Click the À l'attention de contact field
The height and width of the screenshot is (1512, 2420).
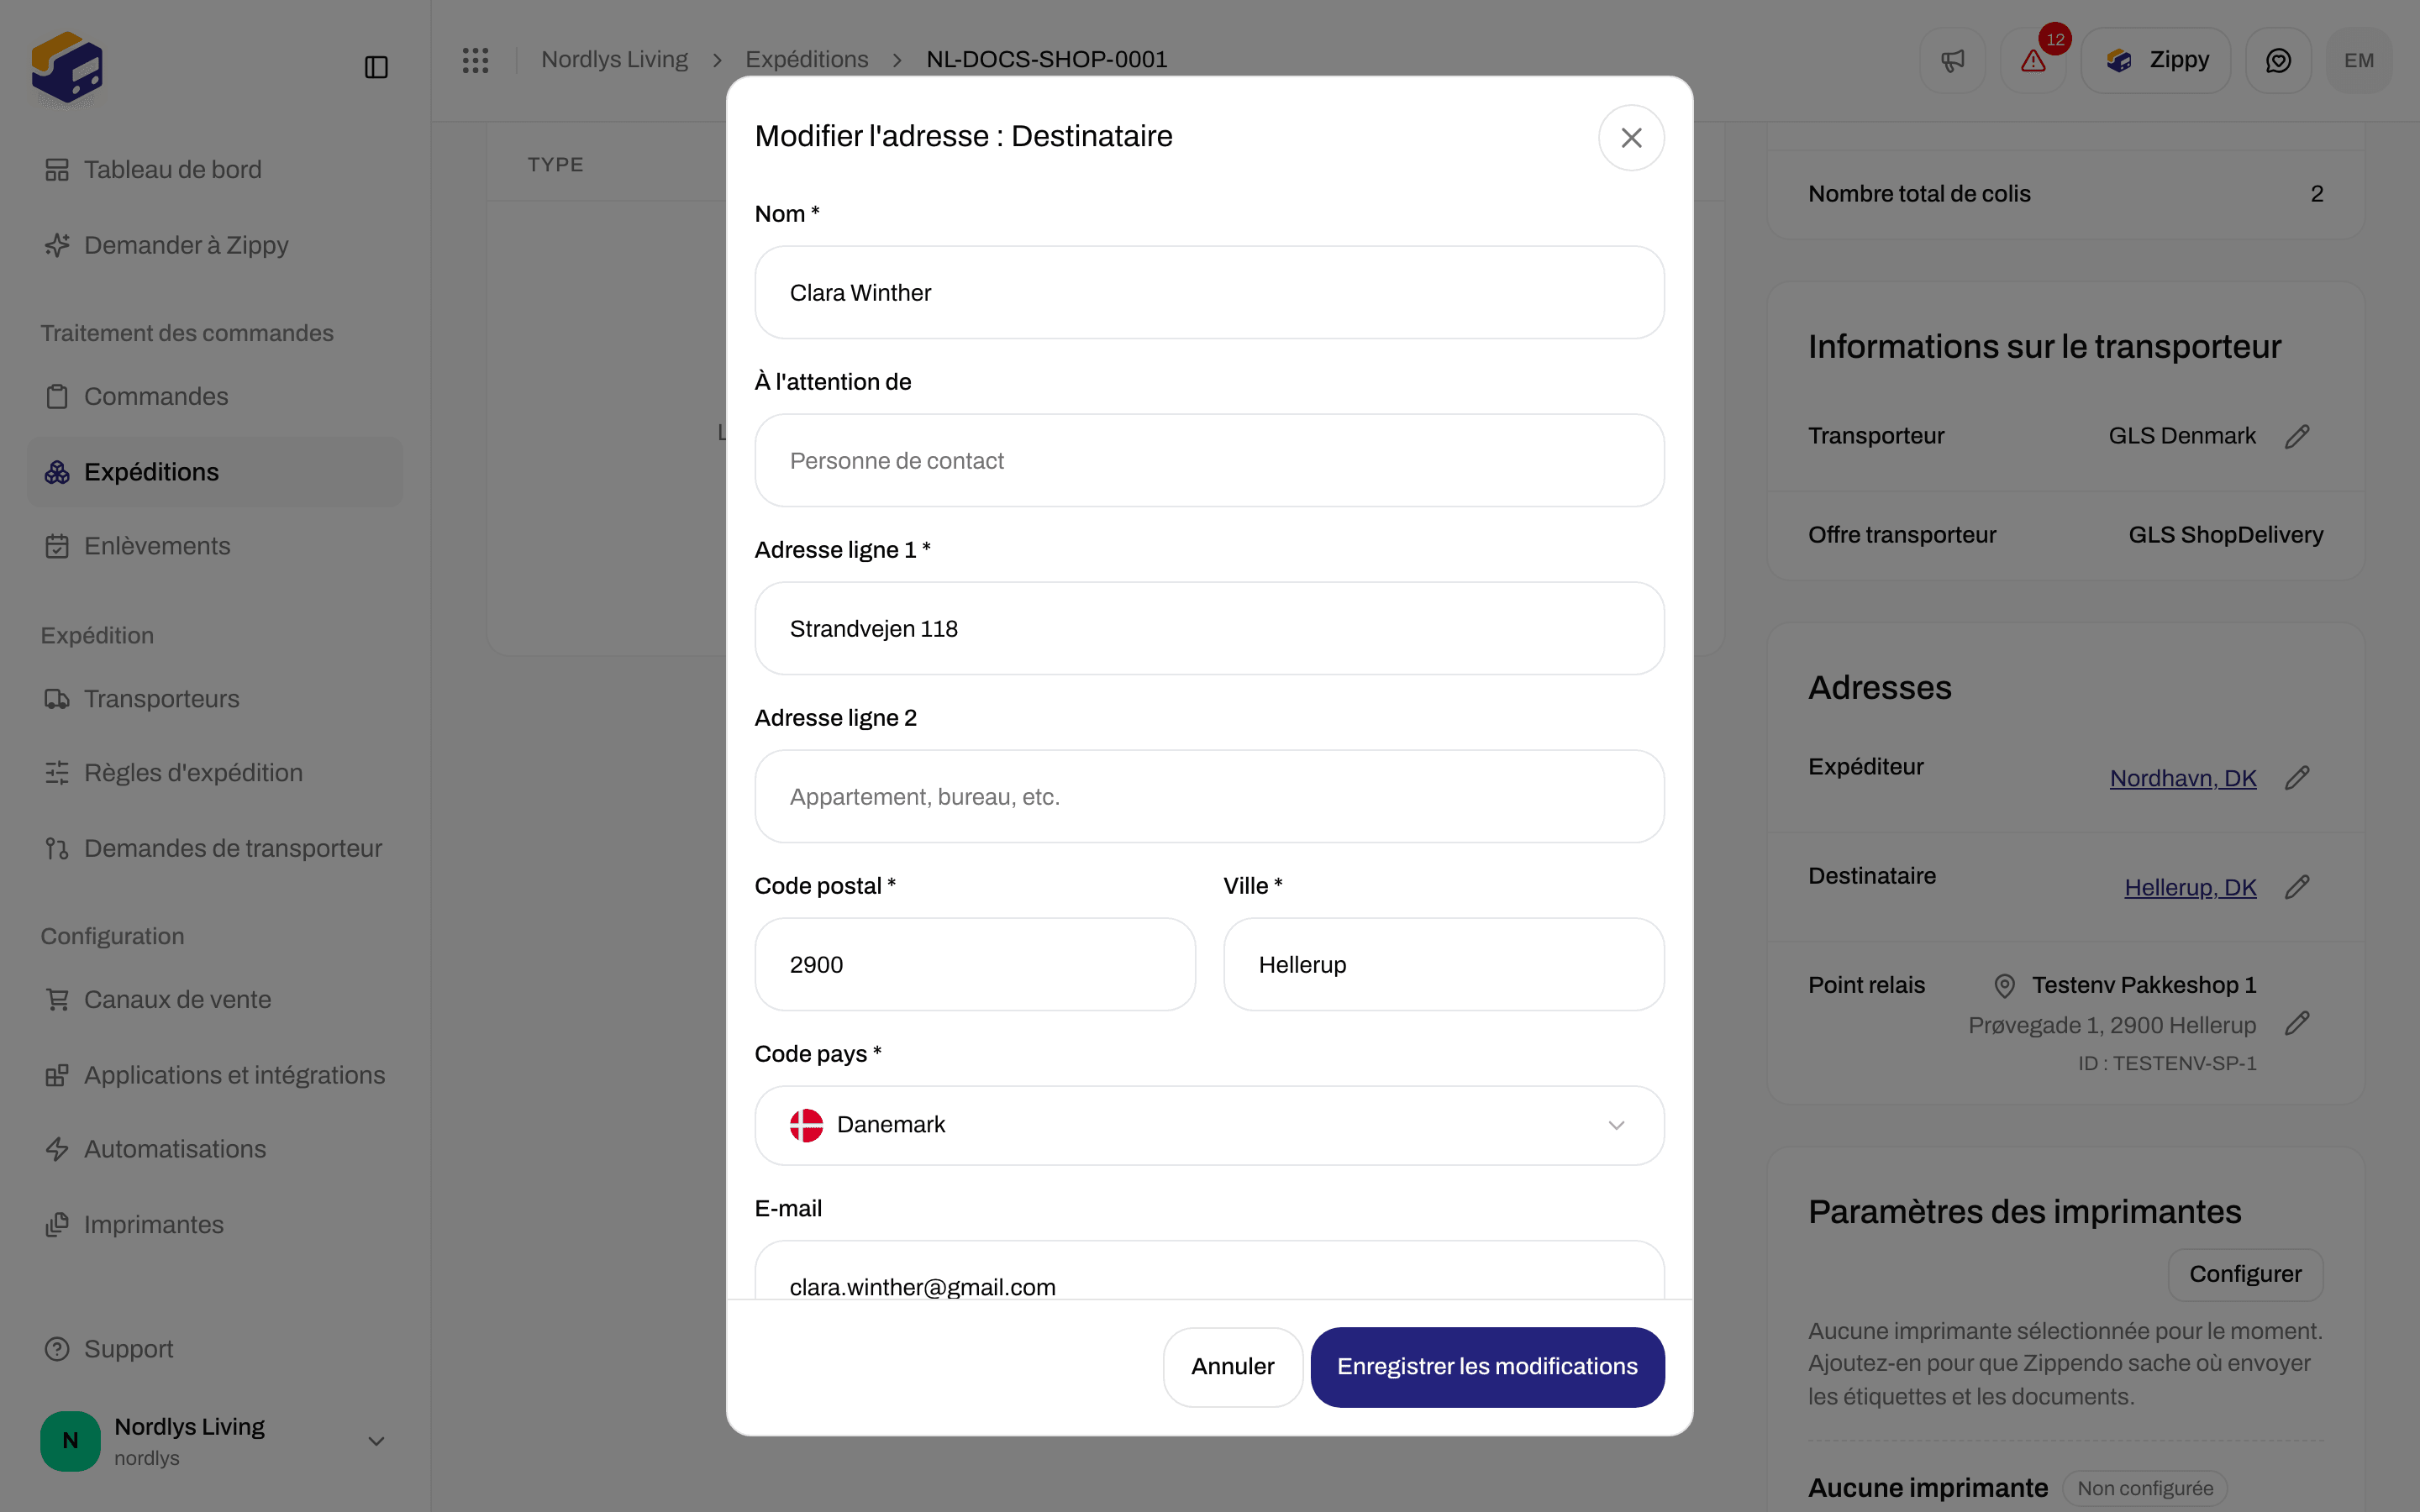coord(1209,461)
